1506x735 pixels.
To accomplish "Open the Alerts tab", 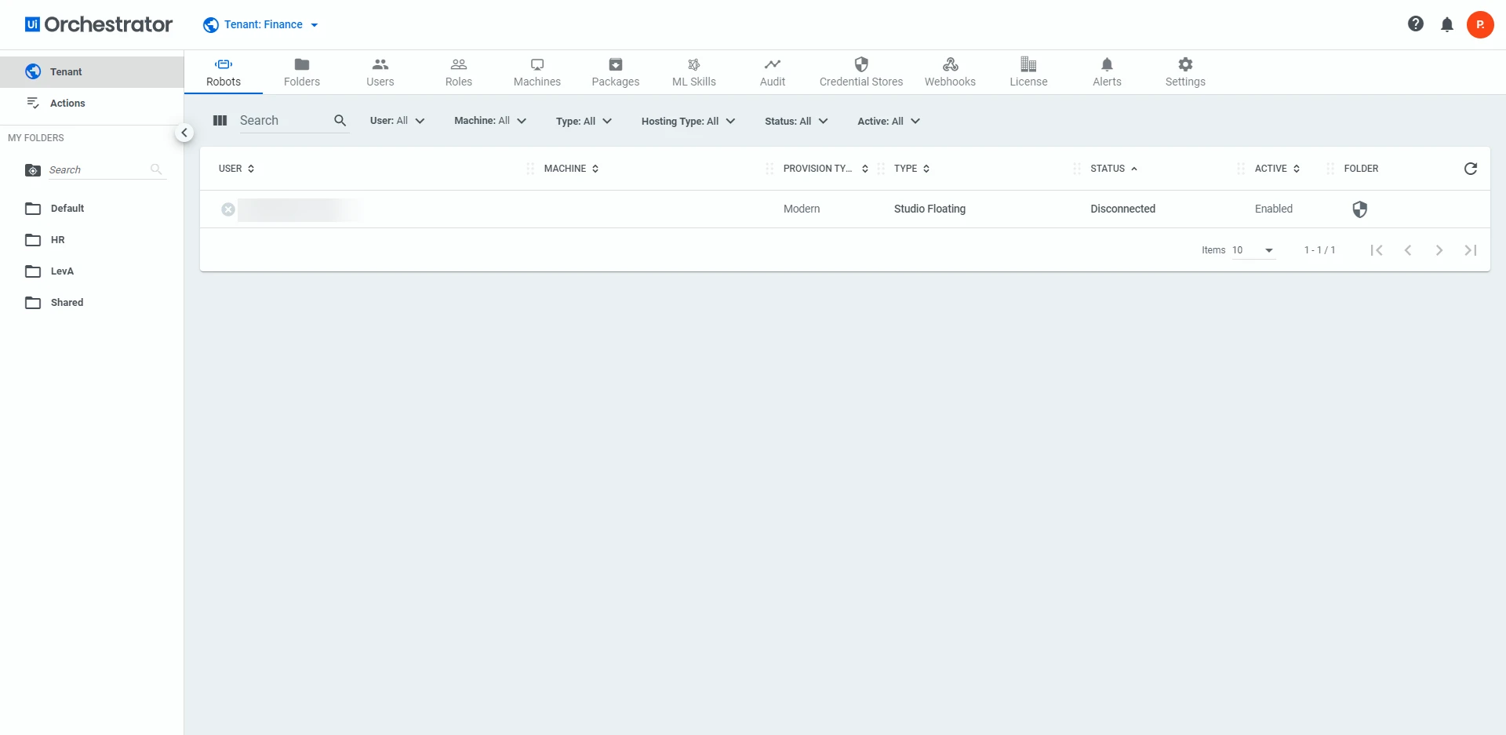I will click(x=1107, y=72).
